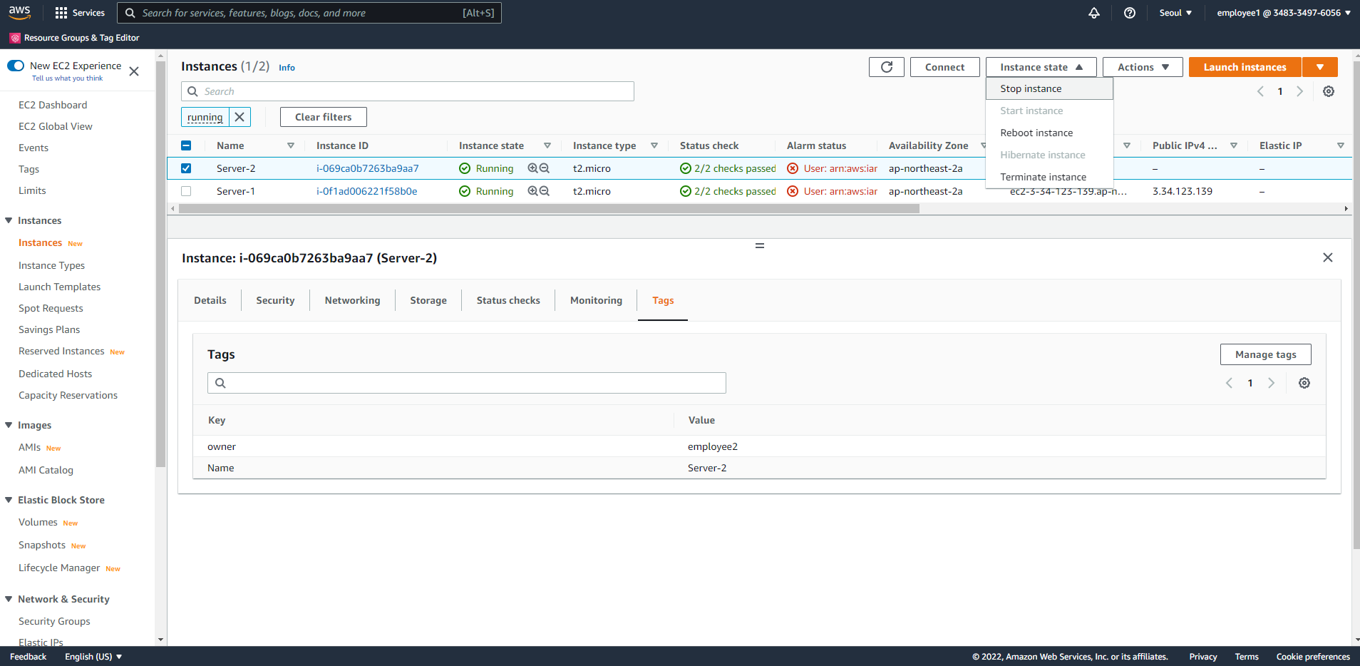1360x666 pixels.
Task: Open the Launch instances split arrow
Action: click(x=1320, y=67)
